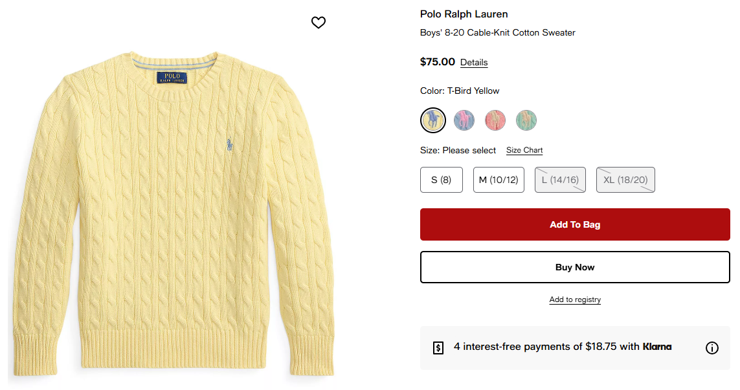
Task: Go to Polo Ralph Lauren brand page
Action: [x=464, y=14]
